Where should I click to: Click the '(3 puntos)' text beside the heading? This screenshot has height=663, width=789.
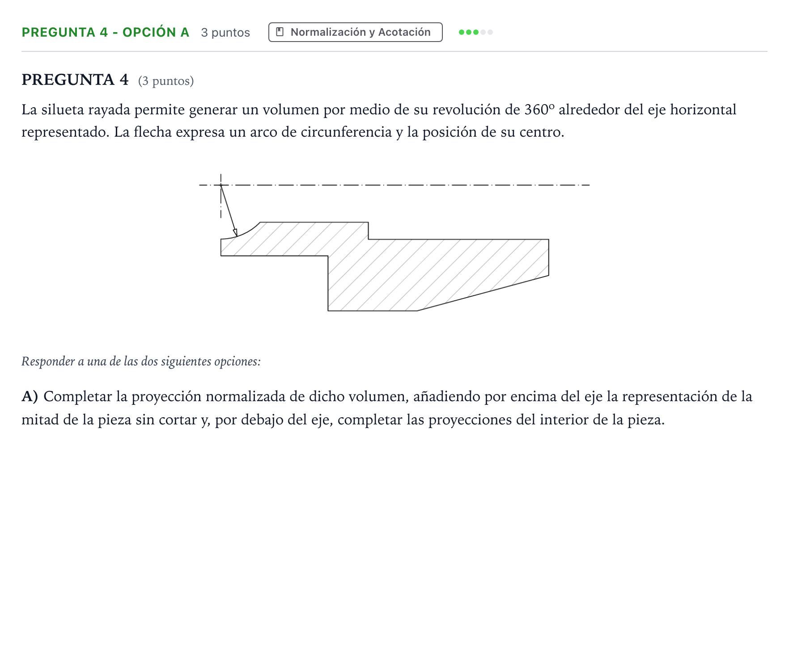click(166, 81)
